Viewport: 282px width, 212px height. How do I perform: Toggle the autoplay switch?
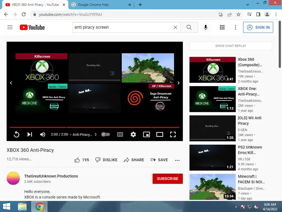(105, 134)
